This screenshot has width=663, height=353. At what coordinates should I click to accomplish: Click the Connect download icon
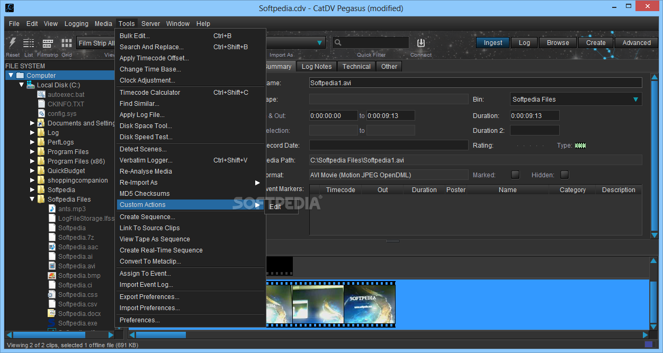click(x=421, y=43)
